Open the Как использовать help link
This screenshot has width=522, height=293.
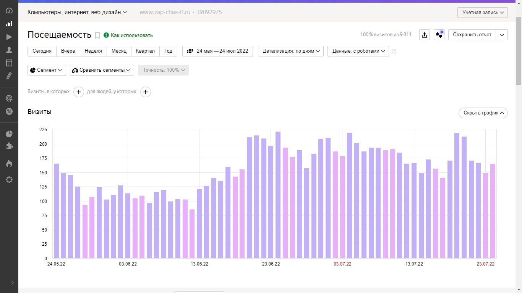[131, 35]
